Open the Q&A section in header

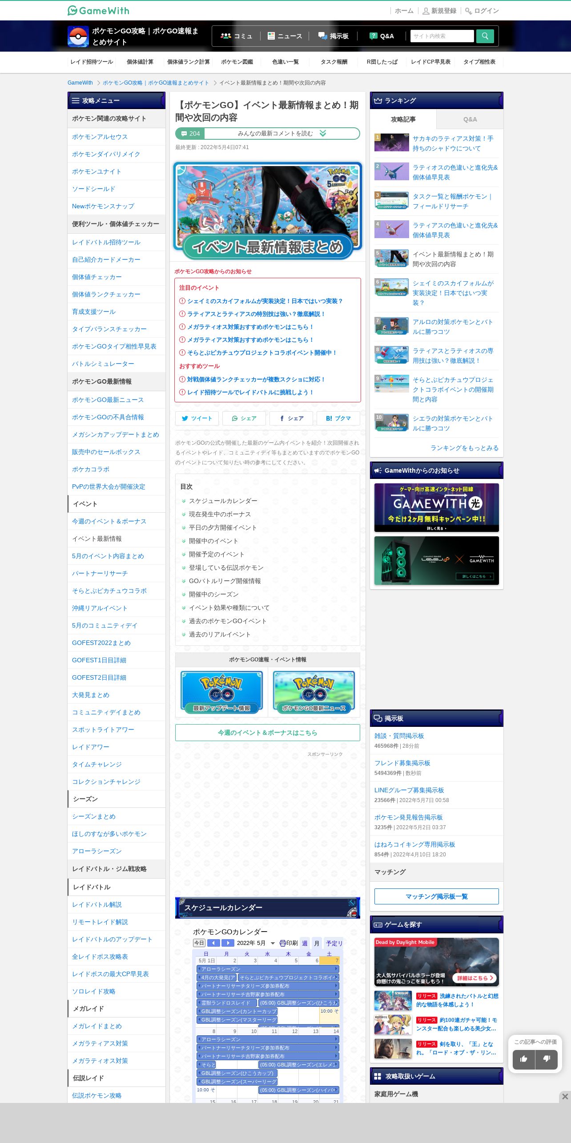(382, 36)
